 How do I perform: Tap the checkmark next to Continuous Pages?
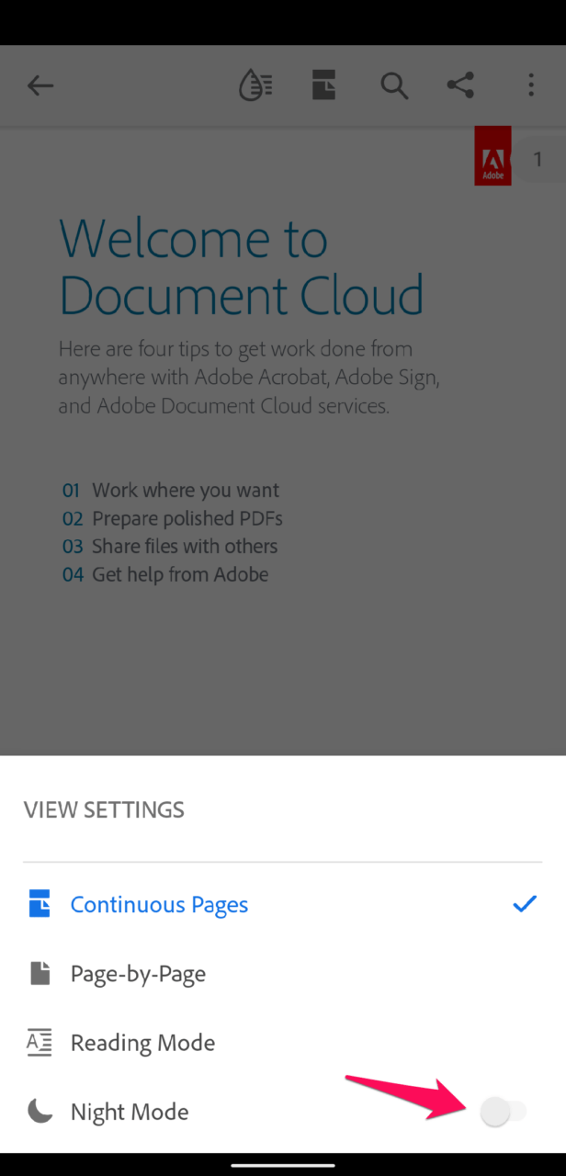(525, 904)
